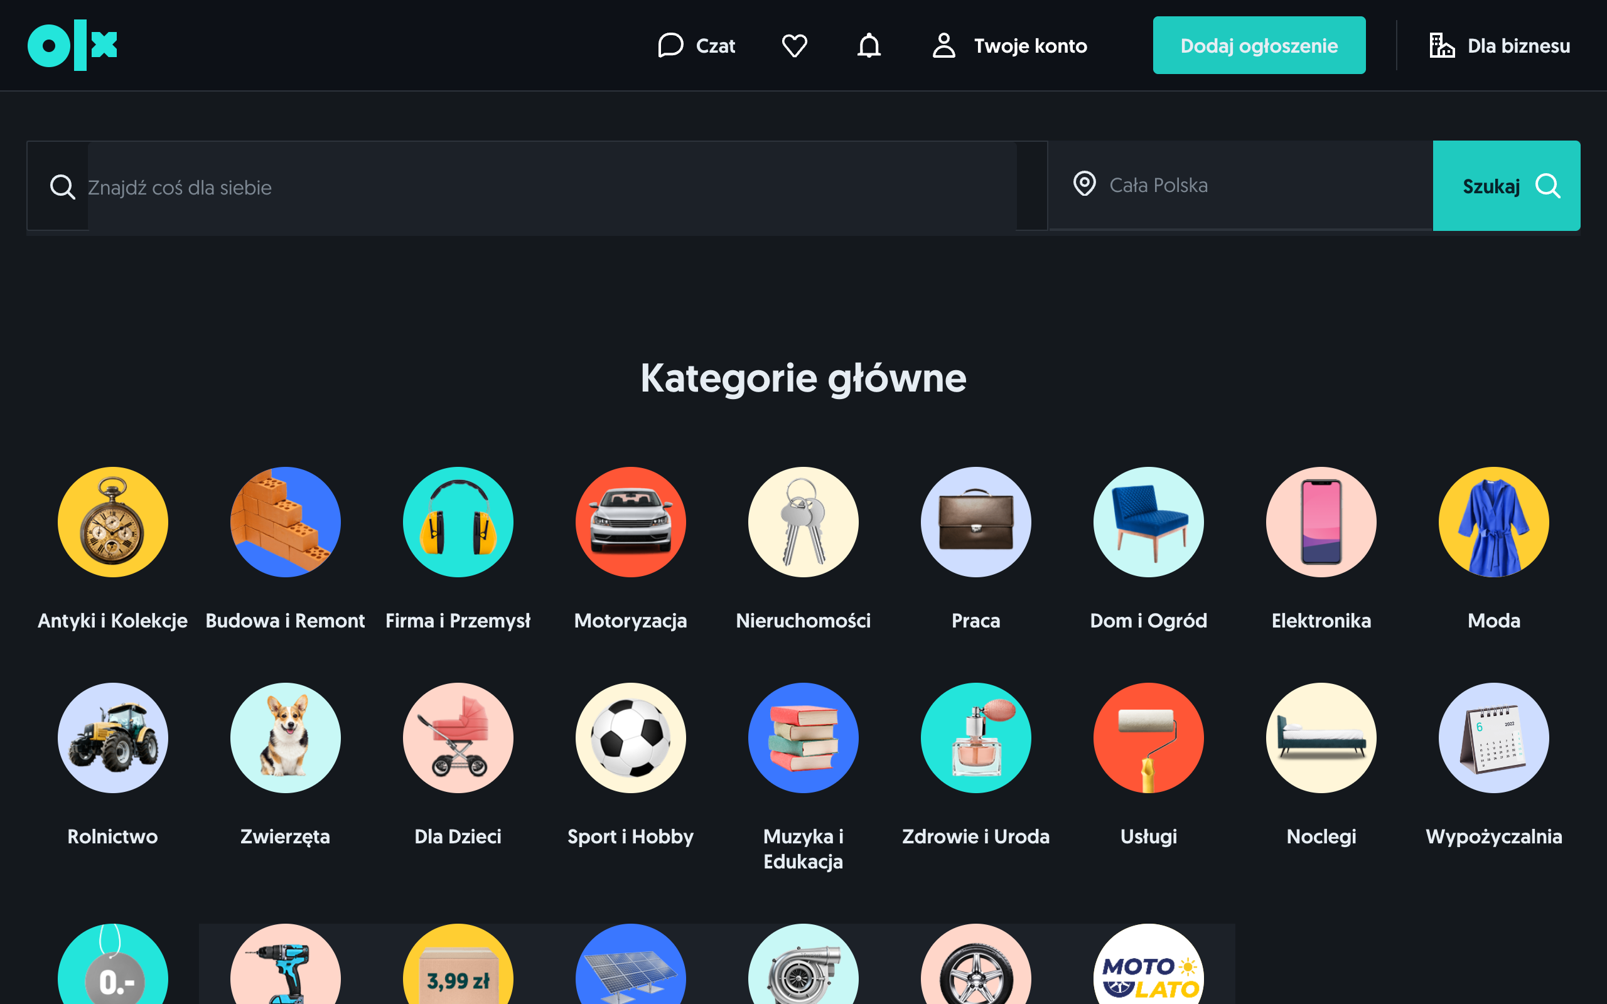
Task: Open Sport i Hobby soccer-ball icon
Action: 631,738
